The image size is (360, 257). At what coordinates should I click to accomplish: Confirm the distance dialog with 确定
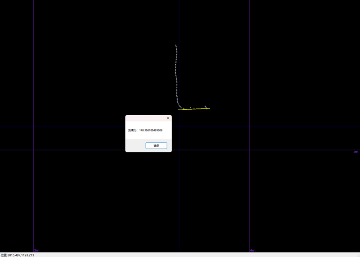[156, 146]
